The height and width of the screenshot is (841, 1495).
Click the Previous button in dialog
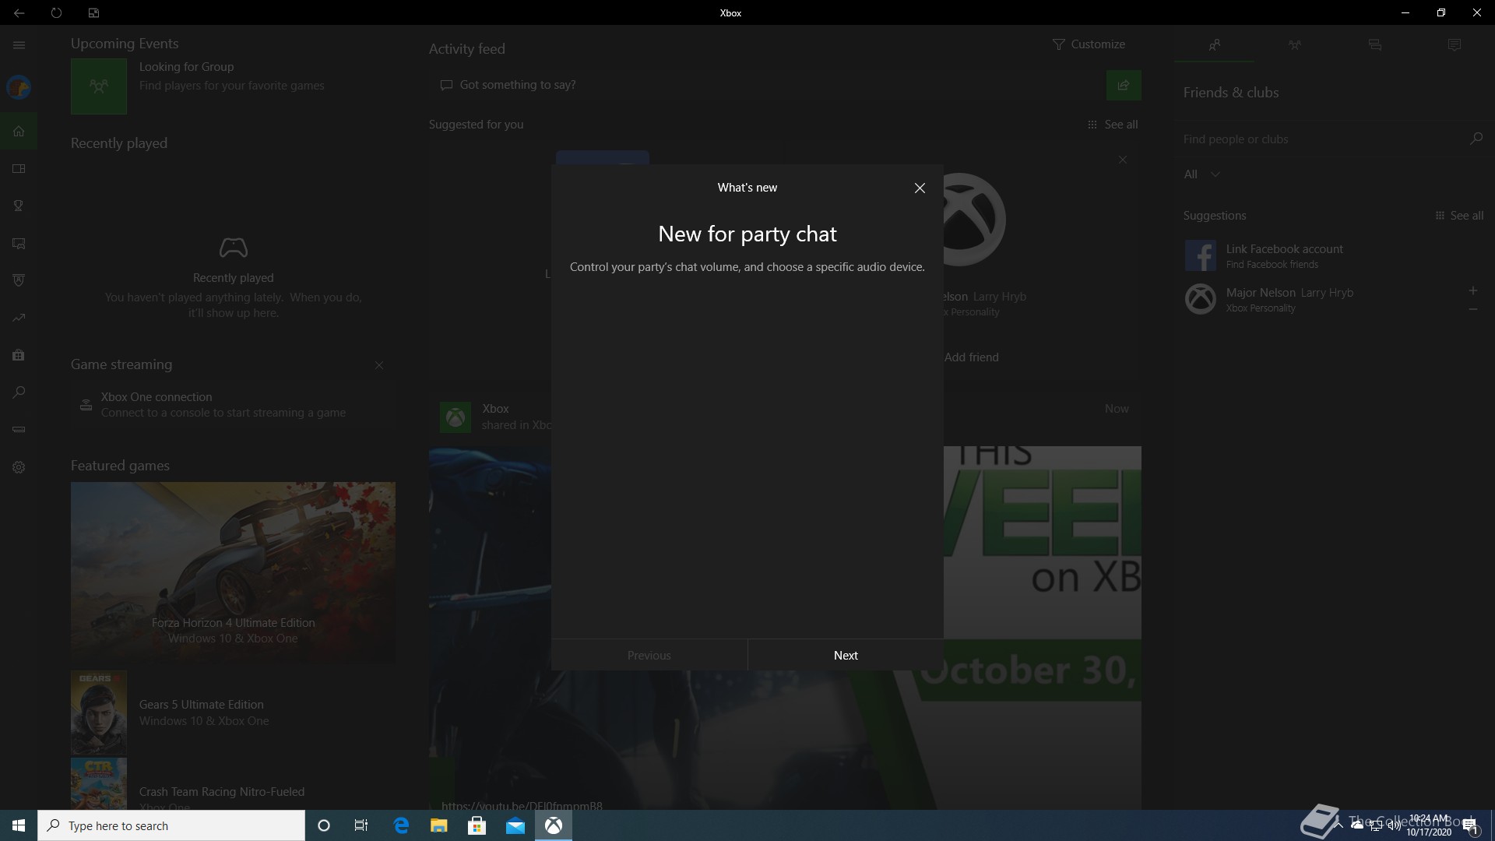pos(649,655)
